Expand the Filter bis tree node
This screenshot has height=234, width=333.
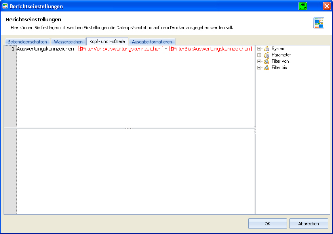[259, 68]
